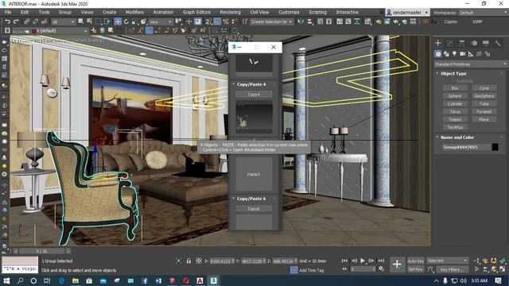The image size is (509, 286).
Task: Select the Helpers category icon
Action: click(x=471, y=54)
